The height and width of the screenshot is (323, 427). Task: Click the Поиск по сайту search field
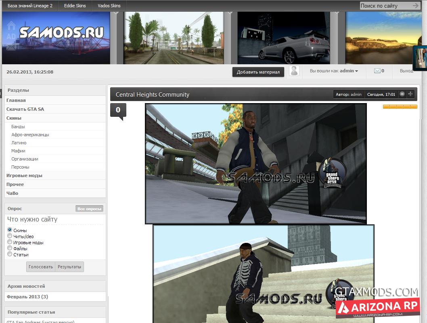click(385, 6)
